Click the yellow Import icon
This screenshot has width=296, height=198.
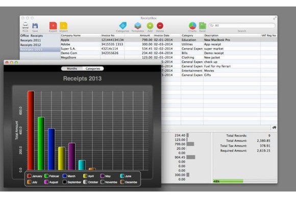[64, 26]
